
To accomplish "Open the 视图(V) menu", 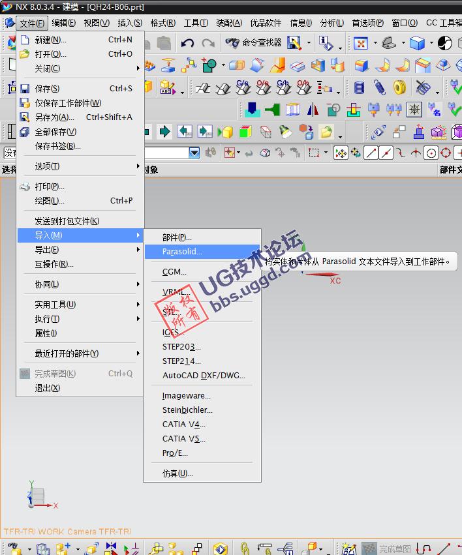I will click(x=97, y=23).
